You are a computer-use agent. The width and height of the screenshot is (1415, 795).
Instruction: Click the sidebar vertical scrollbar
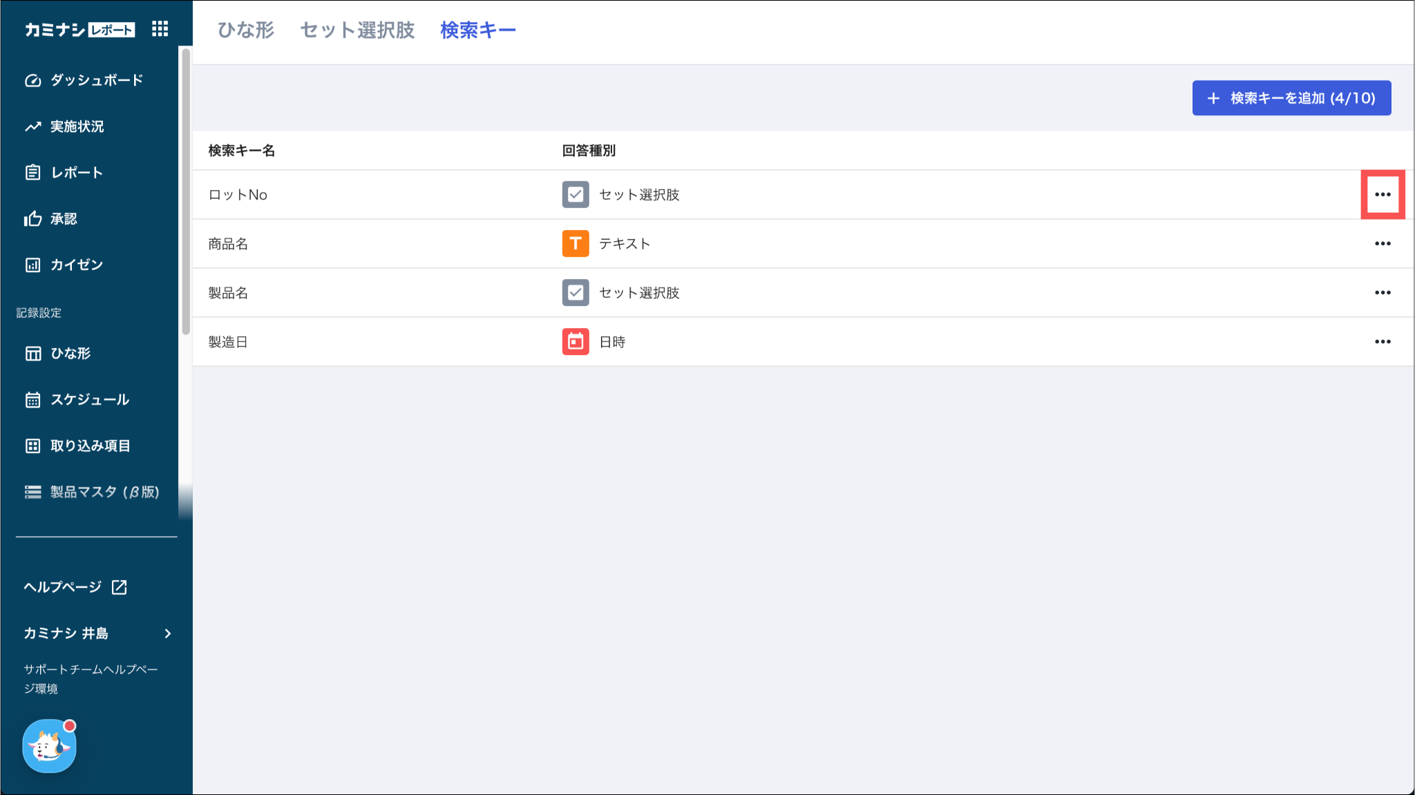tap(185, 190)
